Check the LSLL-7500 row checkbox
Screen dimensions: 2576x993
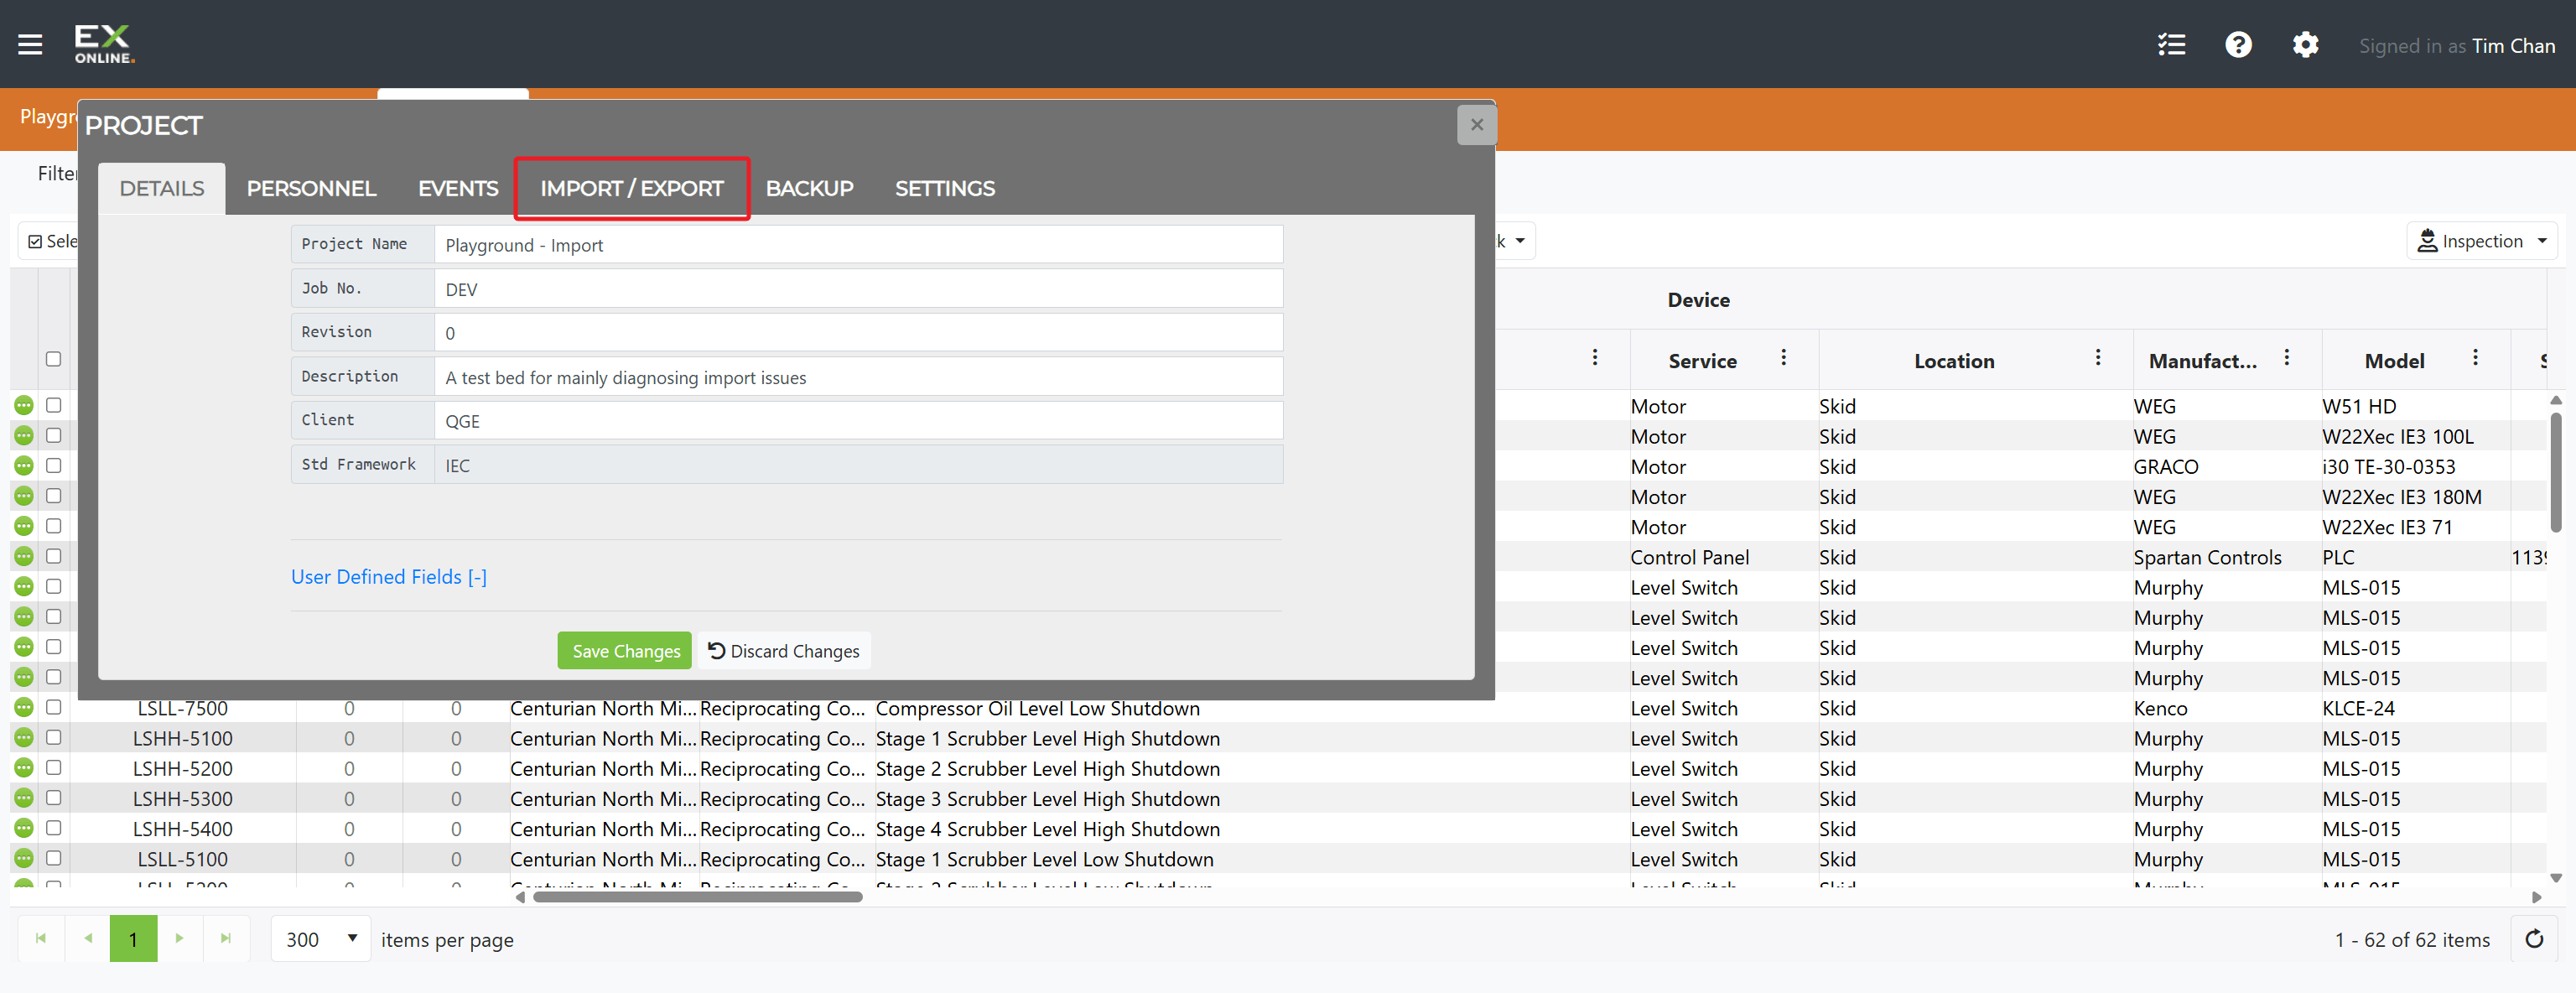(x=53, y=707)
